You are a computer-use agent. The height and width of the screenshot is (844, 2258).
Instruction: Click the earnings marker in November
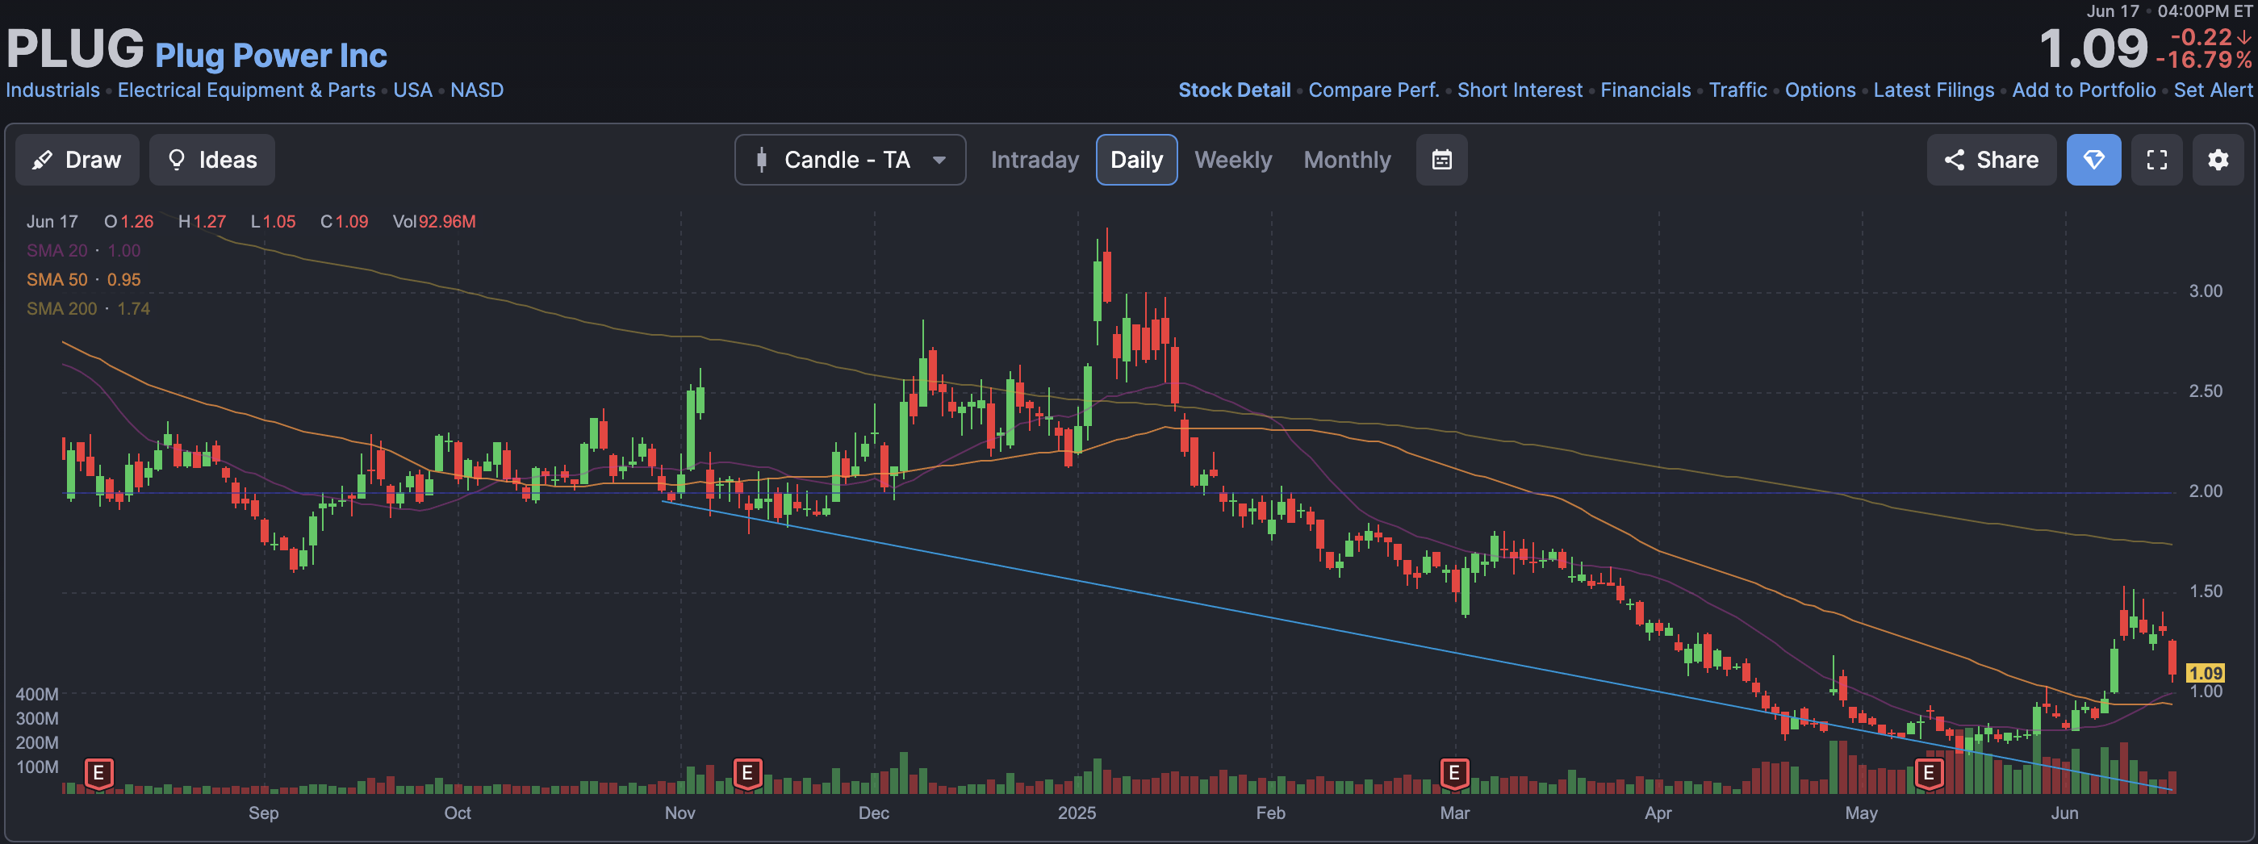(746, 773)
